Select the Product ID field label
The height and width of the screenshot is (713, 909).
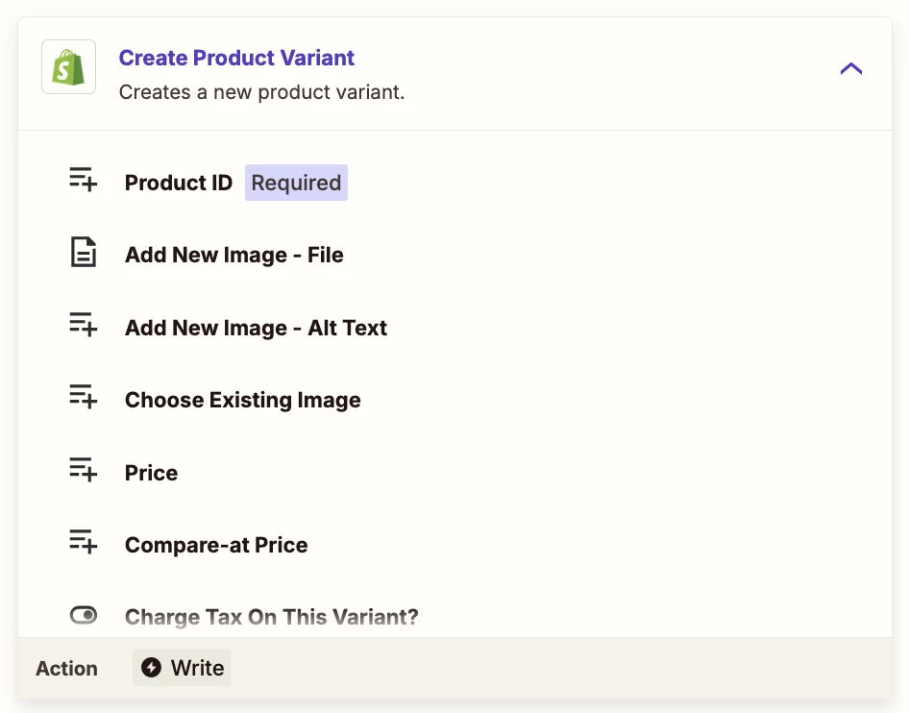pyautogui.click(x=179, y=183)
